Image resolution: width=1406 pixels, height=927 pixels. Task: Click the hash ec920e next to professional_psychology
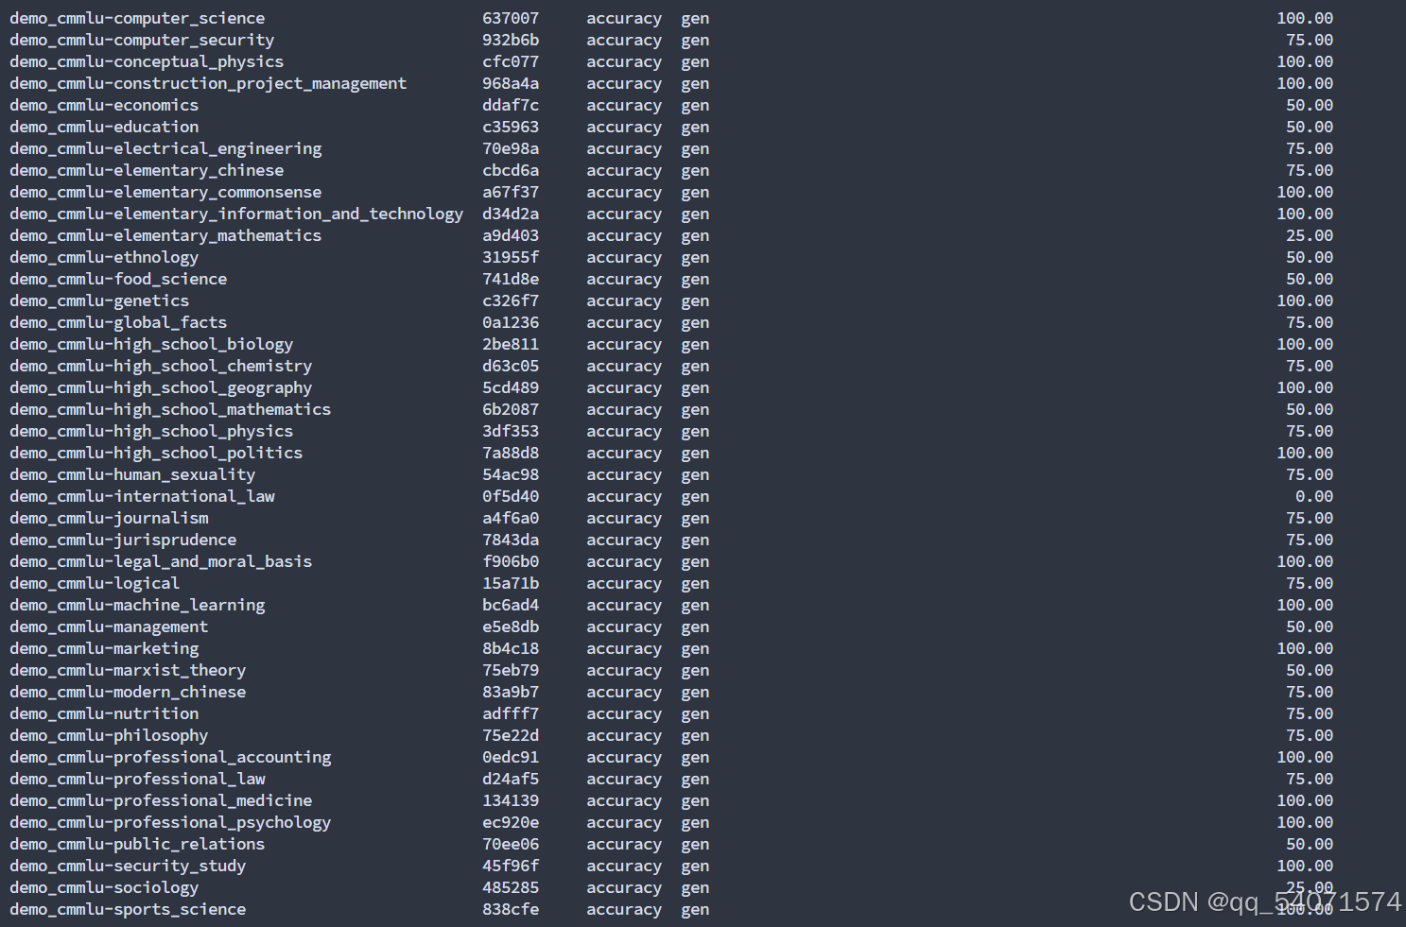(511, 822)
